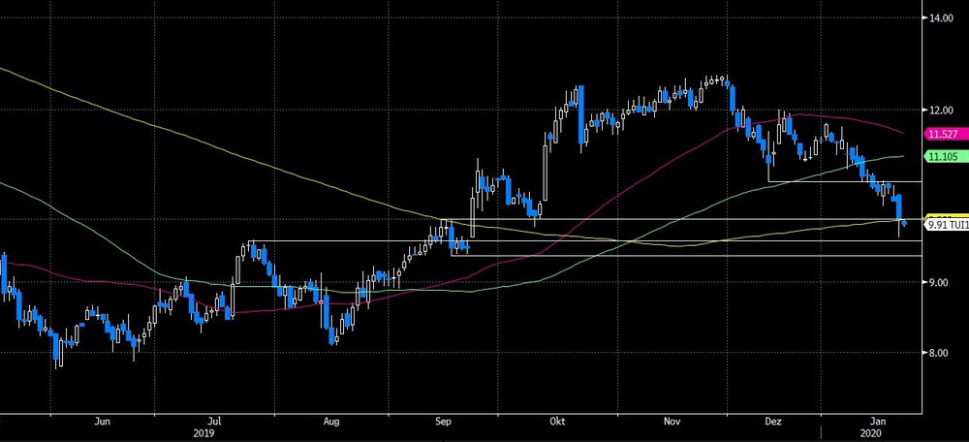The height and width of the screenshot is (442, 969).
Task: Select the Nov month label on time axis
Action: [672, 422]
